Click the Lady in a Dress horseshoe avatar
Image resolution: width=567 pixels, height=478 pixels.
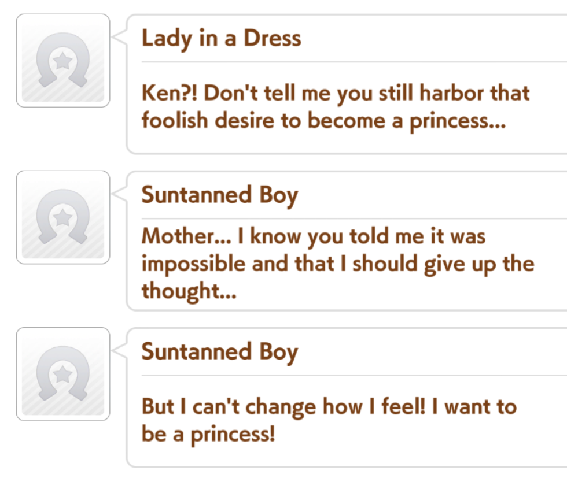[62, 61]
